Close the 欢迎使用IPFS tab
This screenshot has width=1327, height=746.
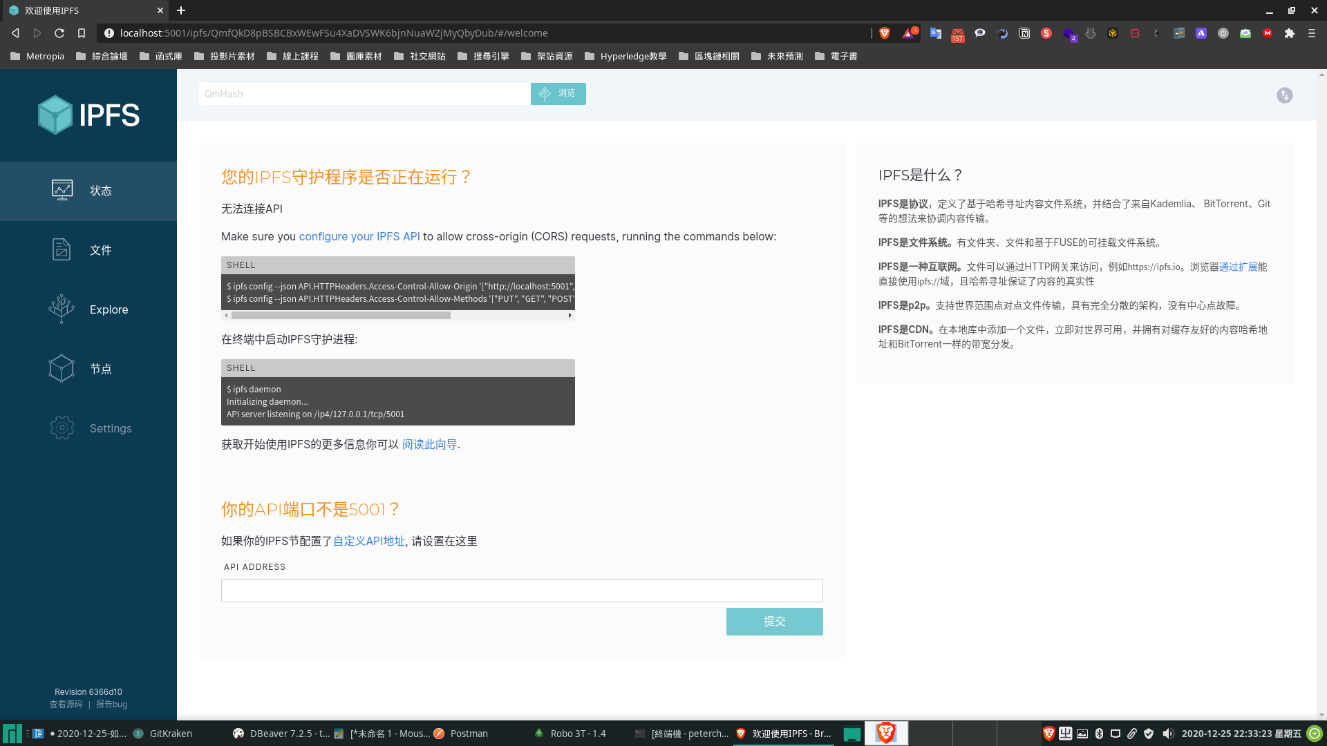160,10
